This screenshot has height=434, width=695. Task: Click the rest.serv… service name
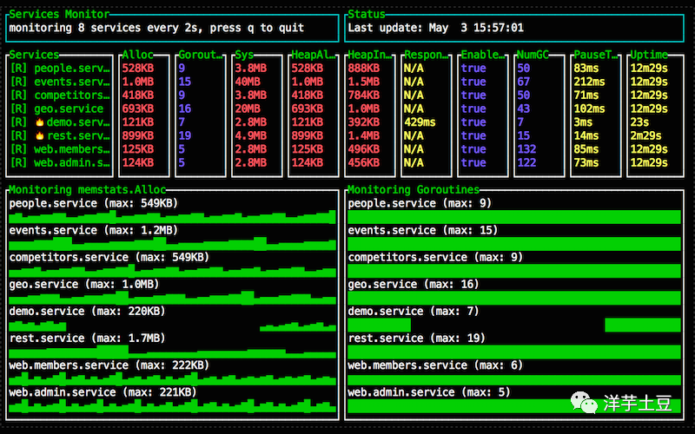pyautogui.click(x=78, y=136)
